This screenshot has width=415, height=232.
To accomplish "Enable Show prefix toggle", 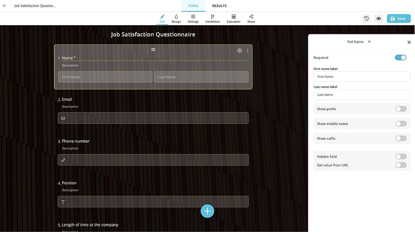I will pyautogui.click(x=401, y=109).
